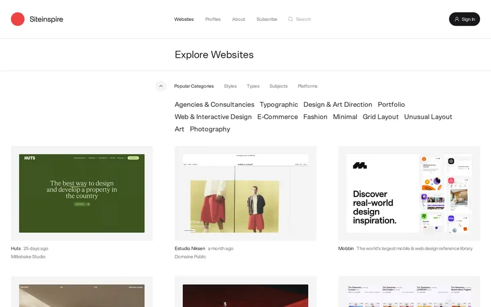Filter by Photography category
This screenshot has width=491, height=307.
(210, 129)
